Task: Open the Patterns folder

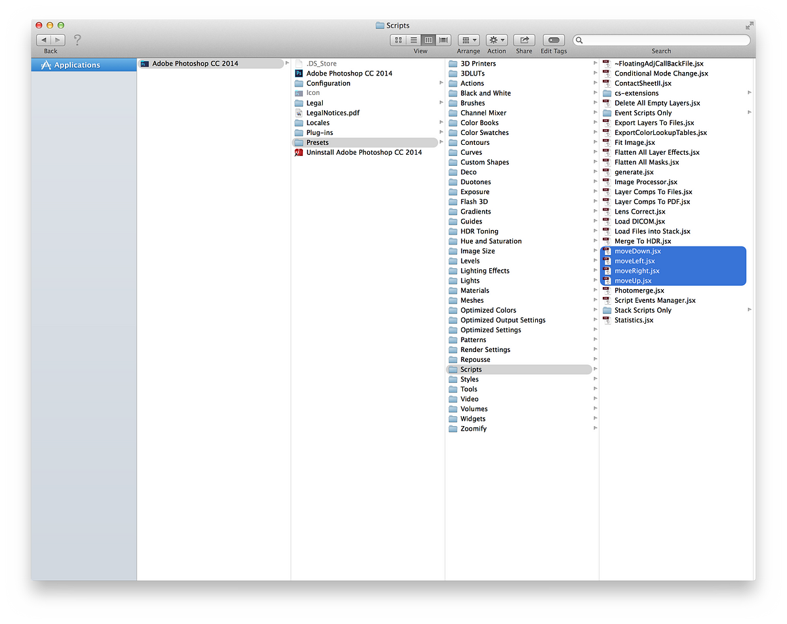Action: coord(474,340)
